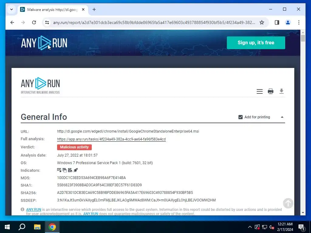This screenshot has width=311, height=233.
Task: Click the Chrome profile avatar icon
Action: [288, 22]
